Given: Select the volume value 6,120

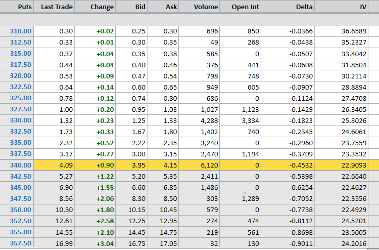Looking at the screenshot, I should coord(209,165).
